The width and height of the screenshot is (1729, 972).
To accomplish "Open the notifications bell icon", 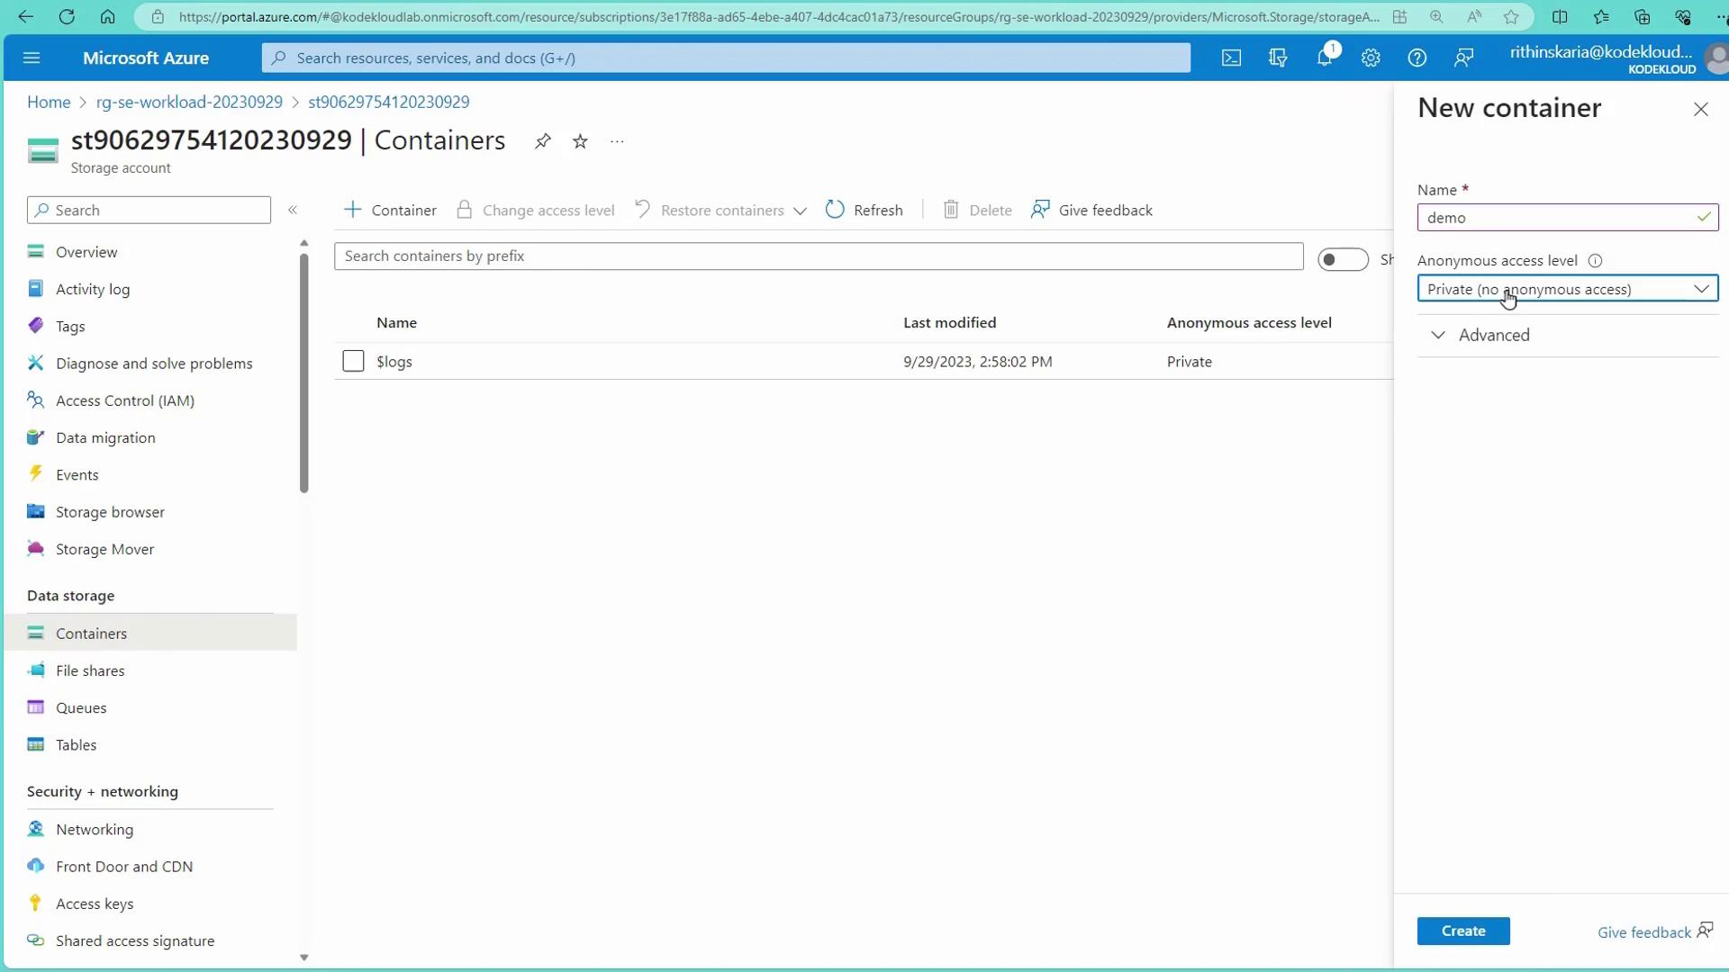I will coord(1324,58).
